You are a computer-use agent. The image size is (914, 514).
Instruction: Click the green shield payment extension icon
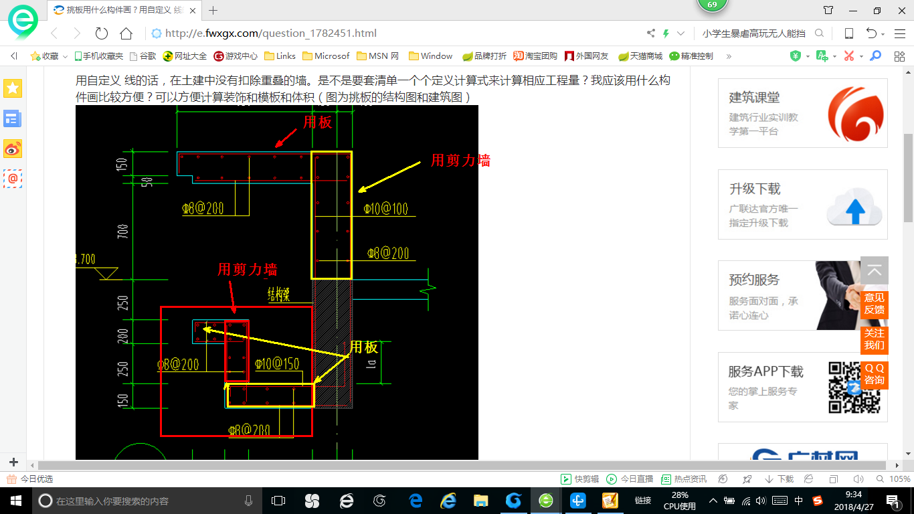pyautogui.click(x=796, y=56)
